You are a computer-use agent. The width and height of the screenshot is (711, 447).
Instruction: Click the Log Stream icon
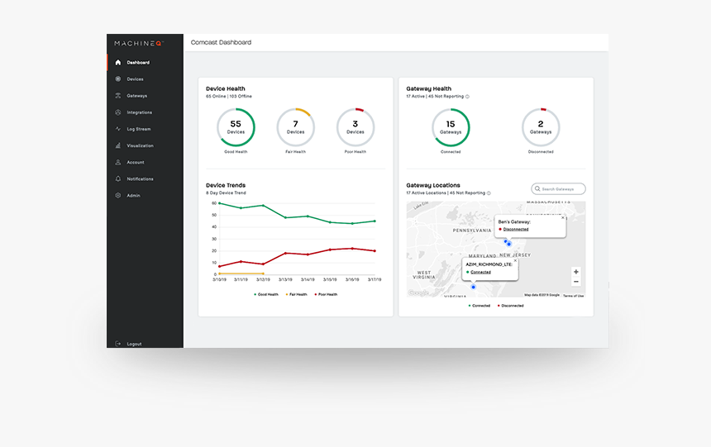click(118, 129)
